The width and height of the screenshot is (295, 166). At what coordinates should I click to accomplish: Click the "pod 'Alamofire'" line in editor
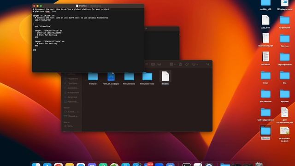pos(43,26)
